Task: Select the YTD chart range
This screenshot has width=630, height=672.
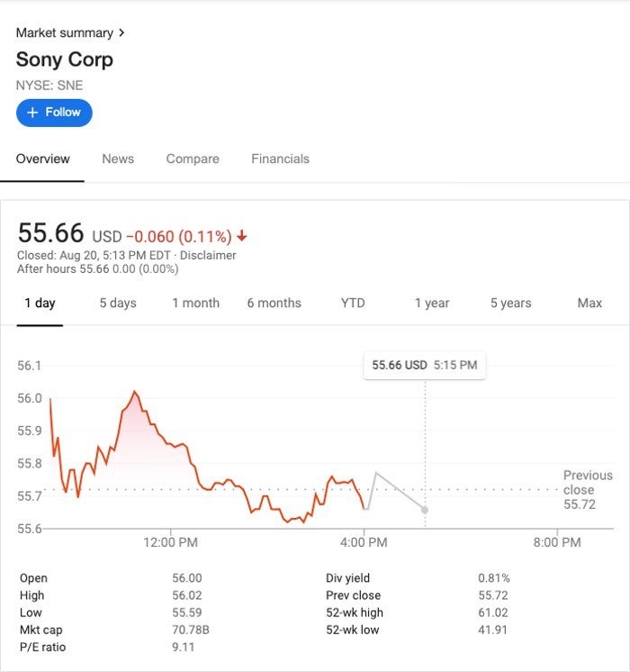Action: [x=353, y=303]
